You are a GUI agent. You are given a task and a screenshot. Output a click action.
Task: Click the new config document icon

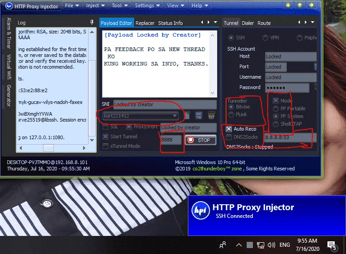click(187, 115)
